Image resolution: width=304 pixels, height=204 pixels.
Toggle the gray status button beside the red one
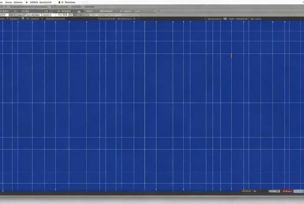point(275,191)
